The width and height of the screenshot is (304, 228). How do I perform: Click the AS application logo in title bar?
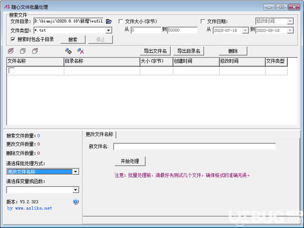click(x=7, y=7)
